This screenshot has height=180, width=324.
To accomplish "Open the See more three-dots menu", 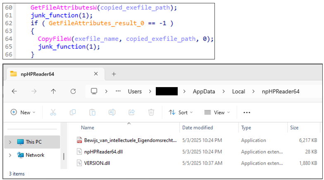I will pyautogui.click(x=247, y=112).
